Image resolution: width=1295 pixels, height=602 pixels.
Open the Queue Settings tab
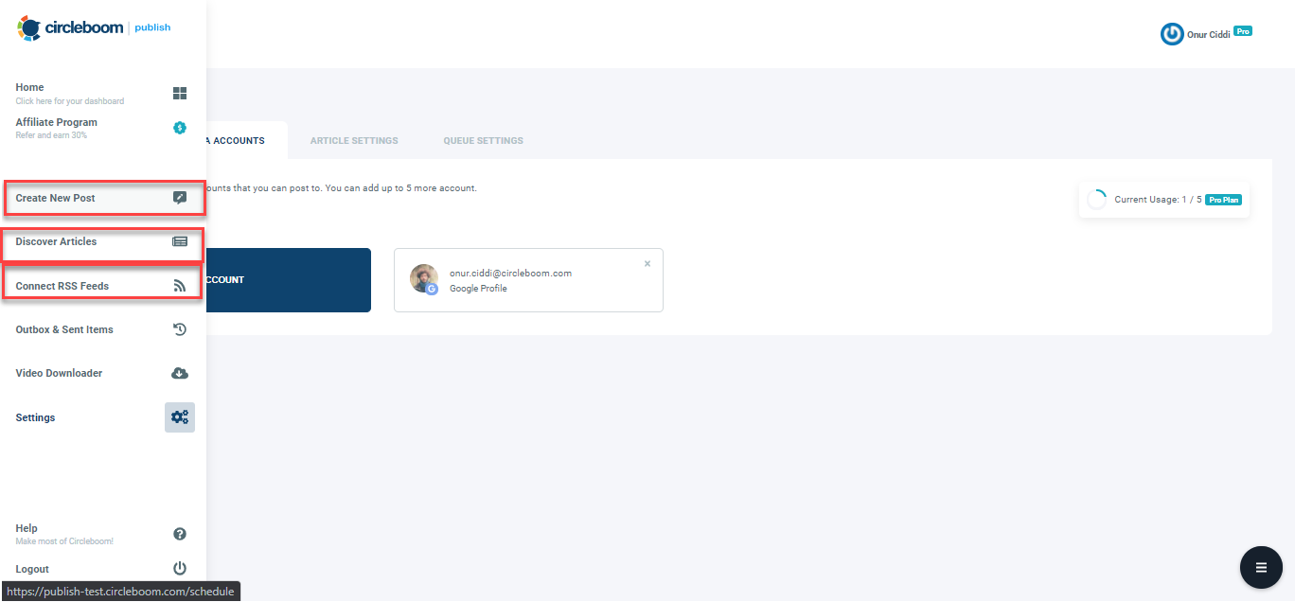(483, 140)
